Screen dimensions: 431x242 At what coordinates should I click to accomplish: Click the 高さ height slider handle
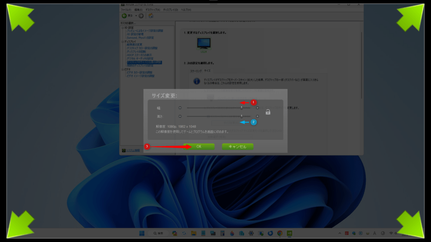pos(242,116)
